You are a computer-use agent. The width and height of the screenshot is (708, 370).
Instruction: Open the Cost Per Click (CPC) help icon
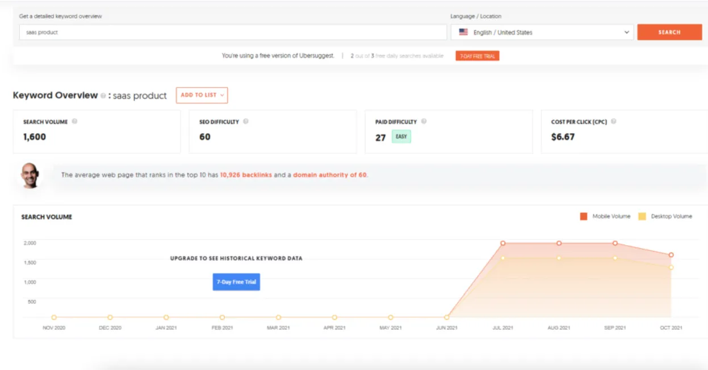click(x=614, y=121)
